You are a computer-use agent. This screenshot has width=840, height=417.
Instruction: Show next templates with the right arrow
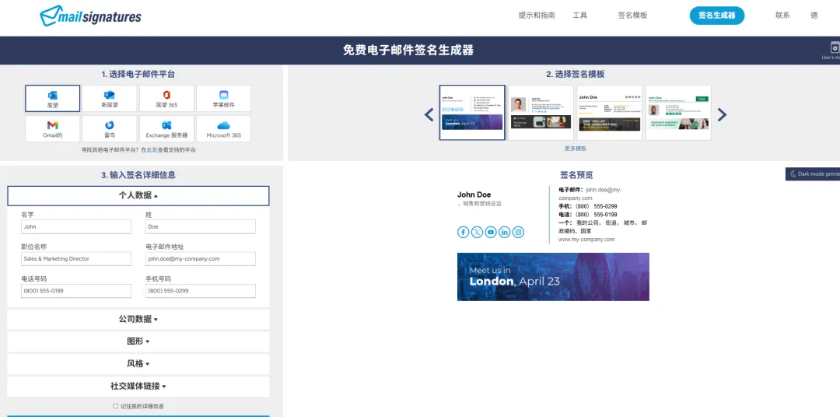(722, 114)
